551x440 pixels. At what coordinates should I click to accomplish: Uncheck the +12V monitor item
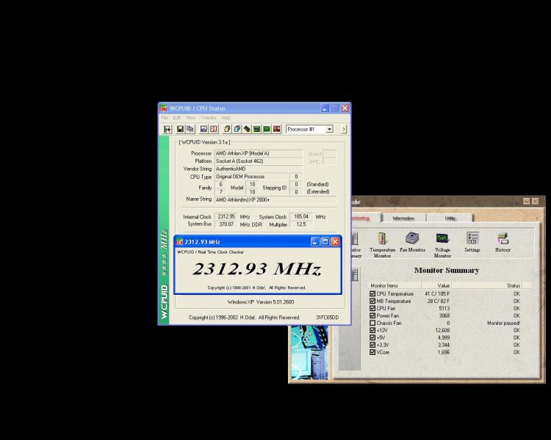tap(372, 330)
